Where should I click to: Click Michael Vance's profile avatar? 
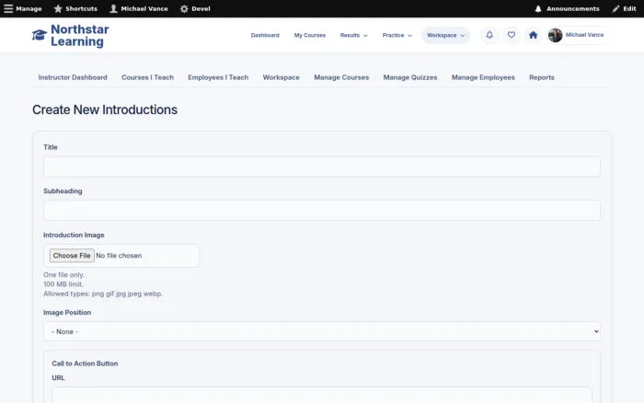tap(555, 35)
